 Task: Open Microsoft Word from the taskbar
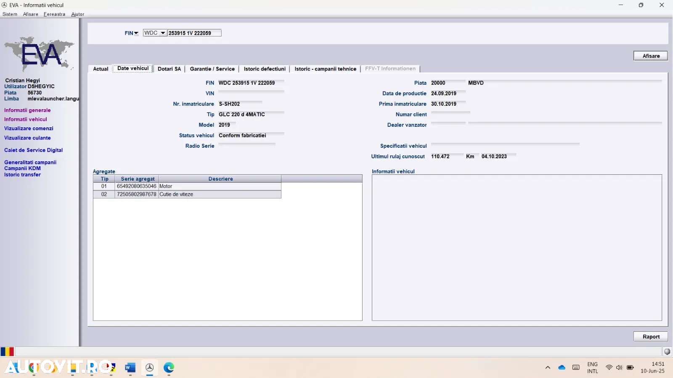coord(130,368)
